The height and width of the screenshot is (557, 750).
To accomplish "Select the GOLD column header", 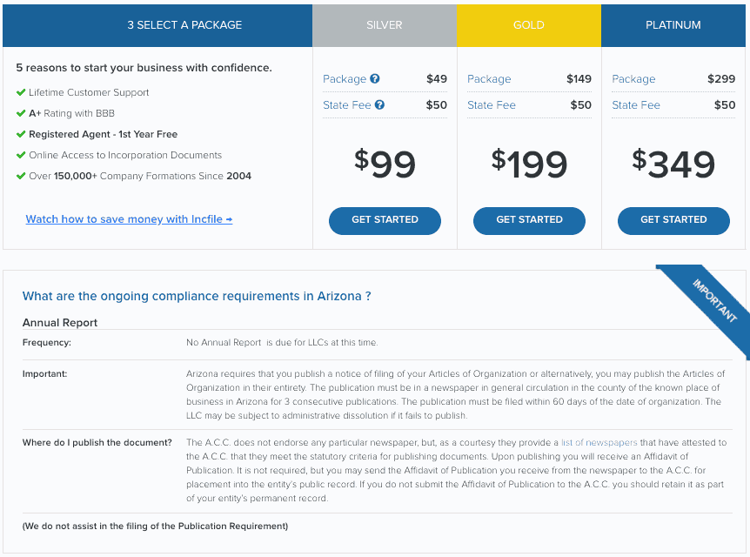I will [528, 25].
